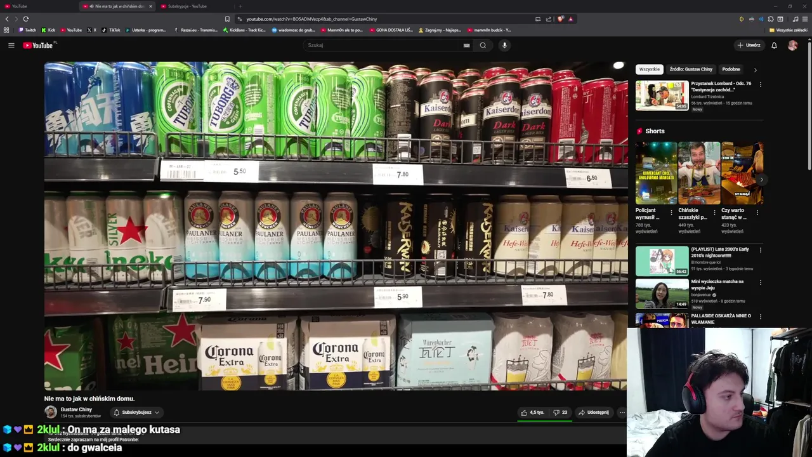The image size is (812, 457).
Task: Open Brave main menu hamburger
Action: [x=805, y=19]
